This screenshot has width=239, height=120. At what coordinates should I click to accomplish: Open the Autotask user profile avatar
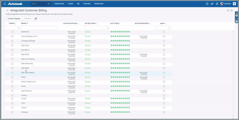222,4
